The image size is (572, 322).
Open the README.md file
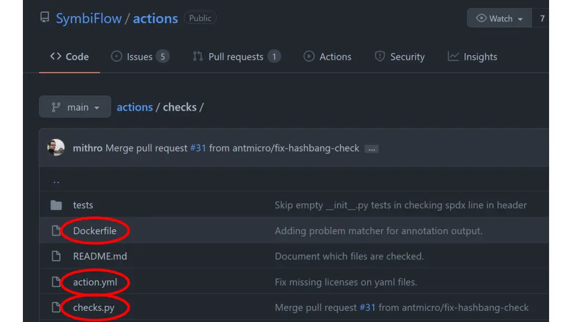click(x=100, y=256)
